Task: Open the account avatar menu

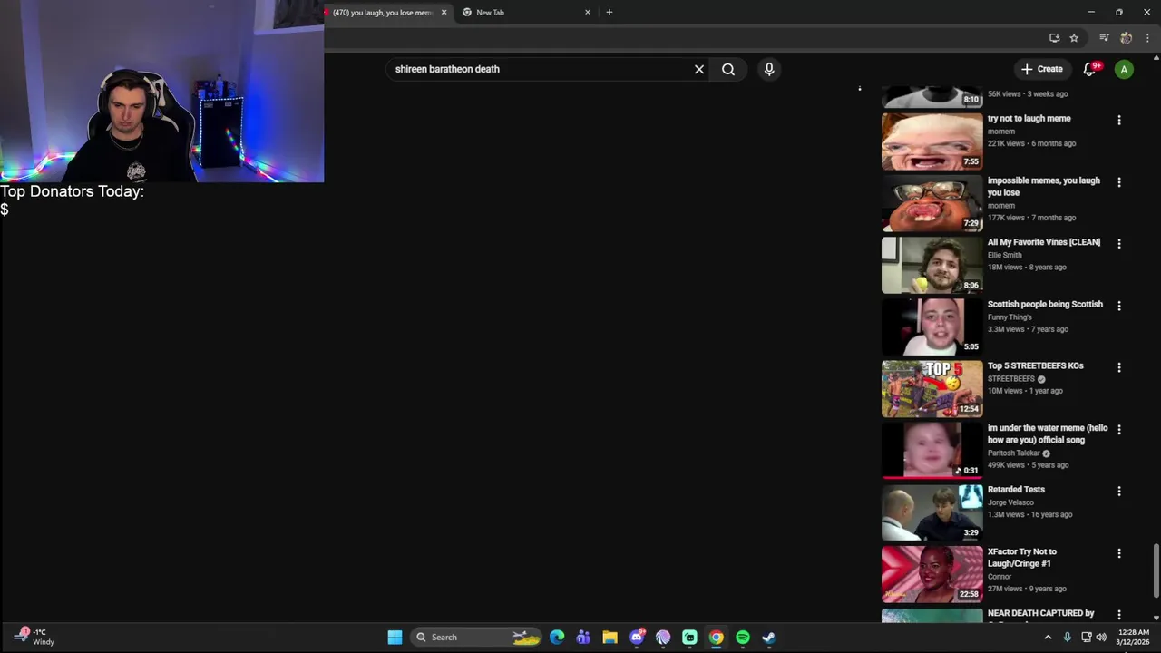Action: (1124, 69)
